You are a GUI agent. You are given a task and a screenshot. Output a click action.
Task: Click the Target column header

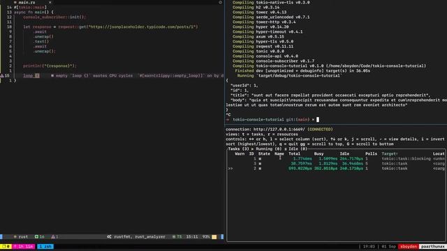click(390, 153)
